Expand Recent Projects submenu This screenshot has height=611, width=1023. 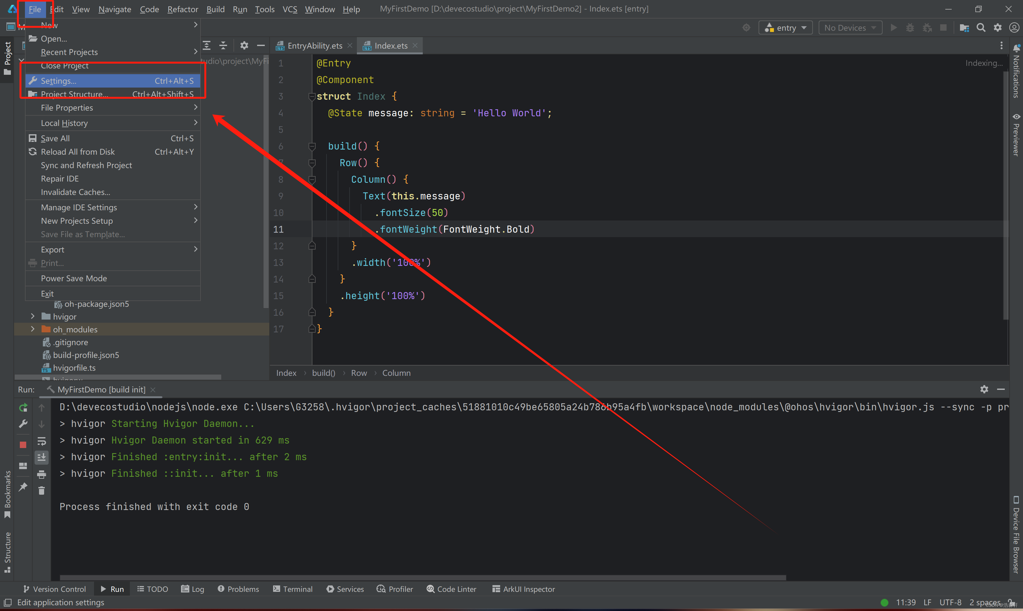click(196, 52)
